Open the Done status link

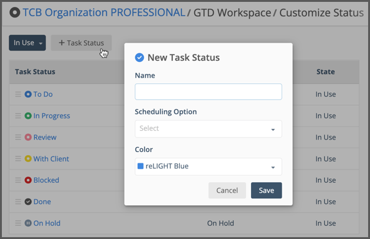pyautogui.click(x=42, y=201)
